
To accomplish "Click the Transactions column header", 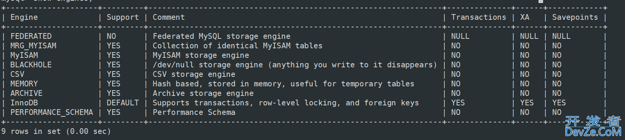I will [478, 17].
